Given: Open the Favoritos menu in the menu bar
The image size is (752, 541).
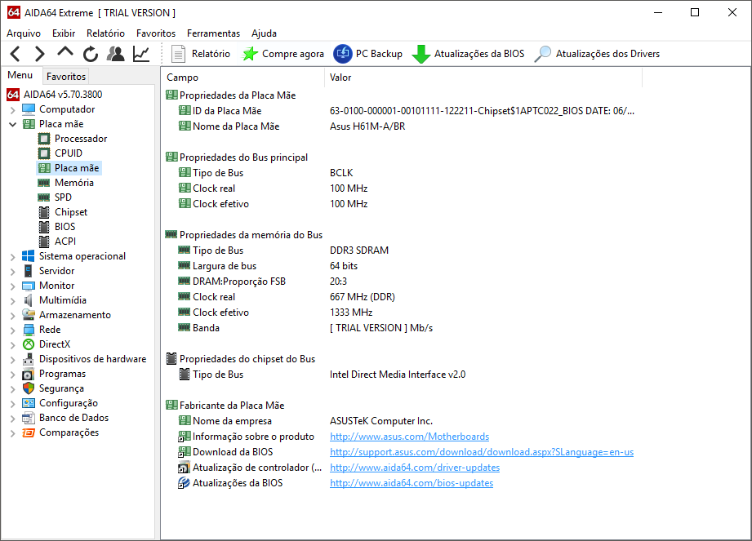Looking at the screenshot, I should (156, 33).
